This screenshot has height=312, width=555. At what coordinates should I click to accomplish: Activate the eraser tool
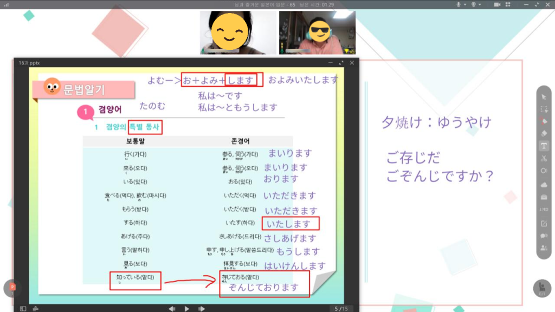544,133
